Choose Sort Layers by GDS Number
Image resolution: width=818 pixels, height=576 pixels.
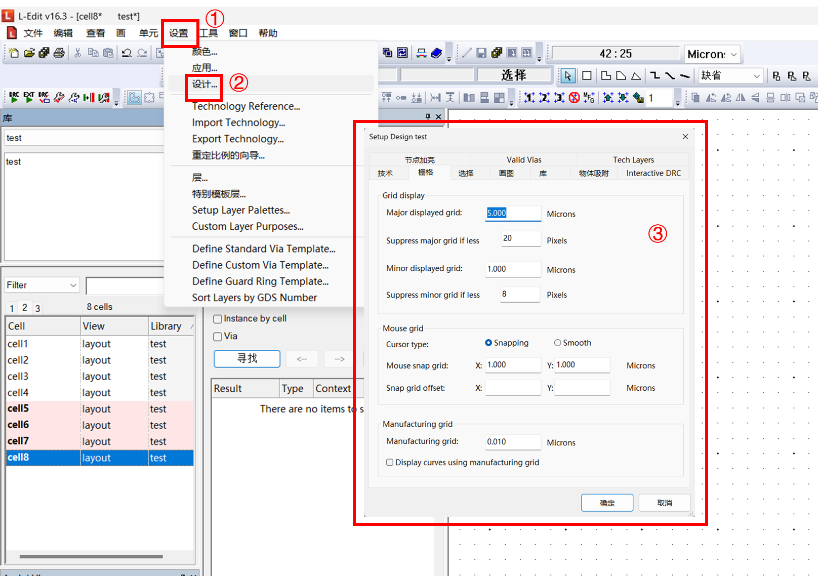(x=255, y=298)
